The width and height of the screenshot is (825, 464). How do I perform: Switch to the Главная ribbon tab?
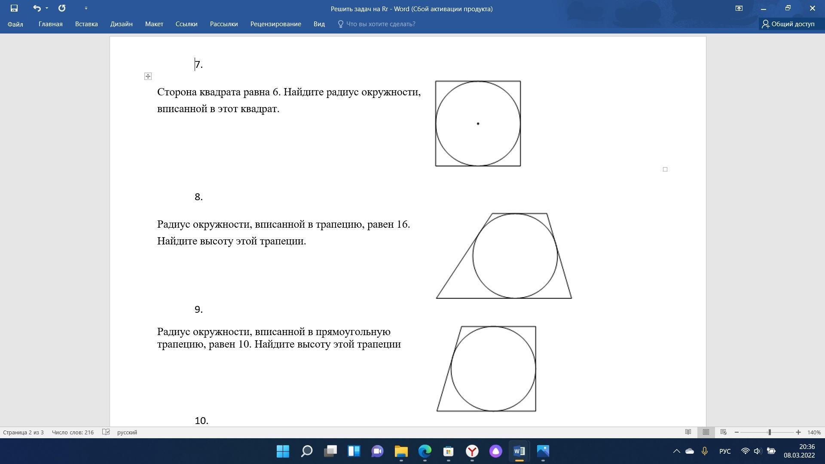pyautogui.click(x=51, y=24)
